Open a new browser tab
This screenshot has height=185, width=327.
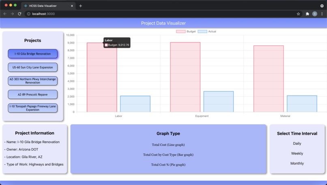[80, 6]
